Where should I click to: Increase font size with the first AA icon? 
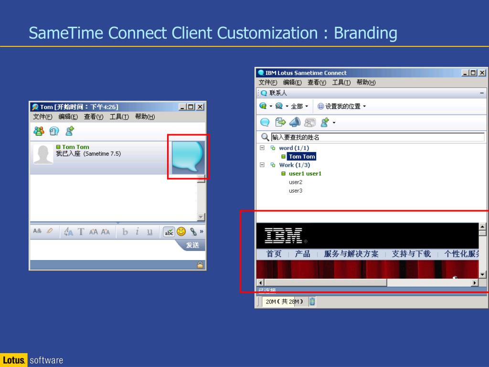94,232
